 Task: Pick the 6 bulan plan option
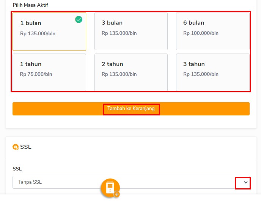pos(212,32)
